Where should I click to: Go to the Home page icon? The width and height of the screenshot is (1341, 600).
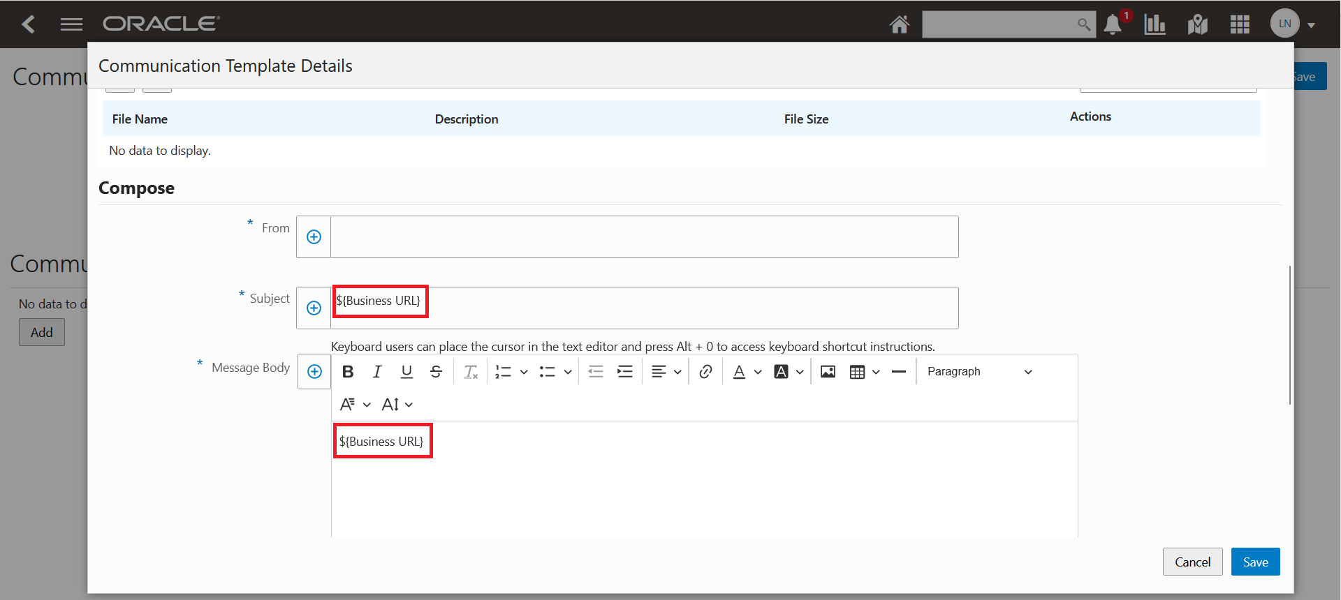click(x=900, y=24)
